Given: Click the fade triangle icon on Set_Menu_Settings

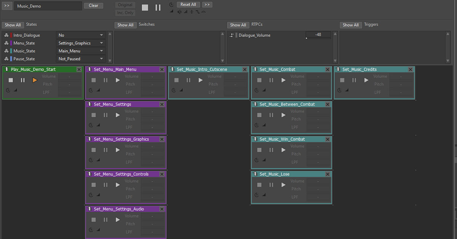Looking at the screenshot, I should [97, 125].
